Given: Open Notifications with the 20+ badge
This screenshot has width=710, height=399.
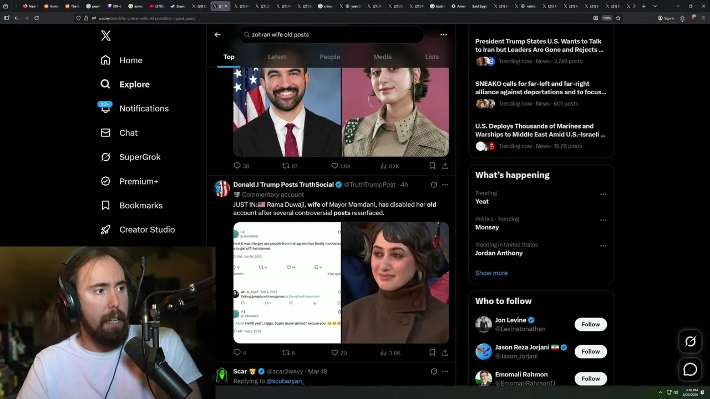Looking at the screenshot, I should (134, 109).
